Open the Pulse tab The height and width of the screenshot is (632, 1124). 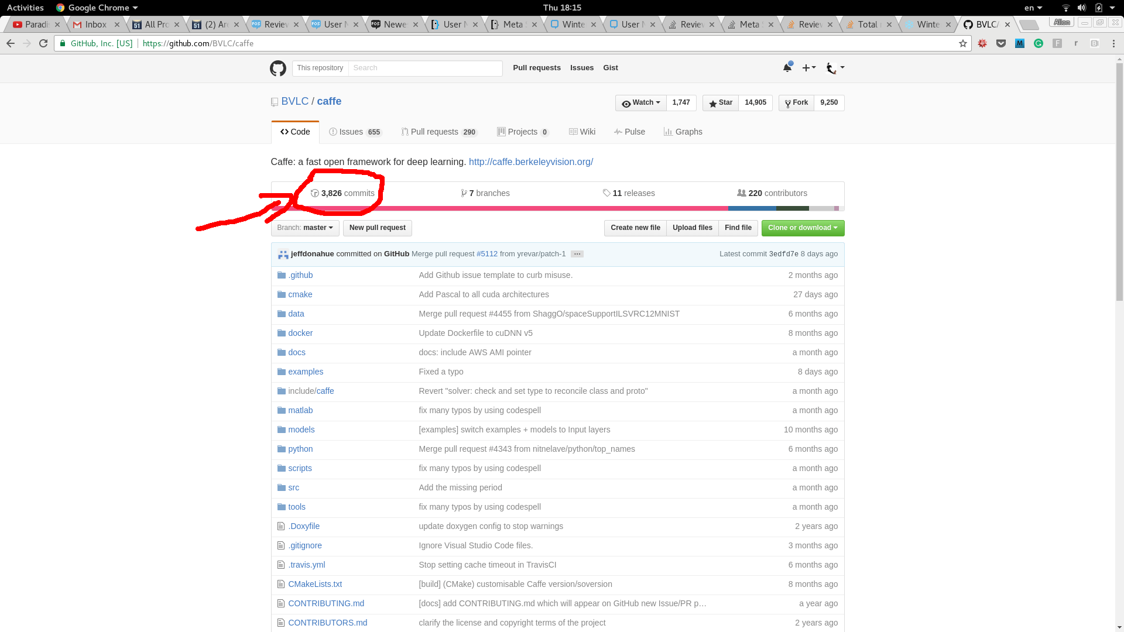tap(629, 132)
